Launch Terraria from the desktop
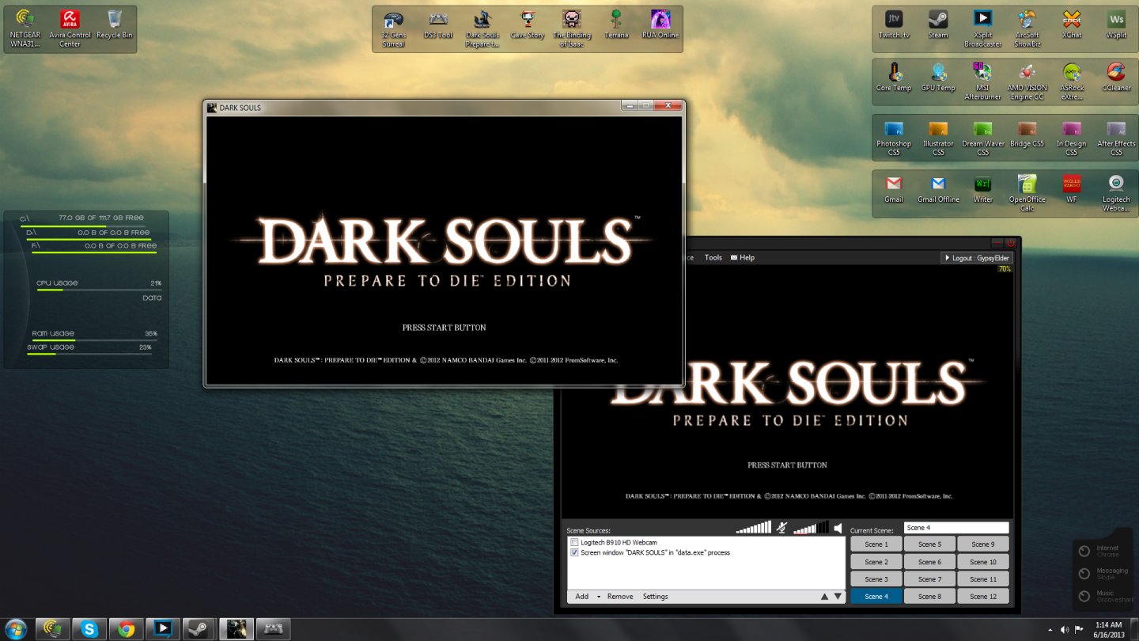This screenshot has width=1139, height=641. (615, 25)
